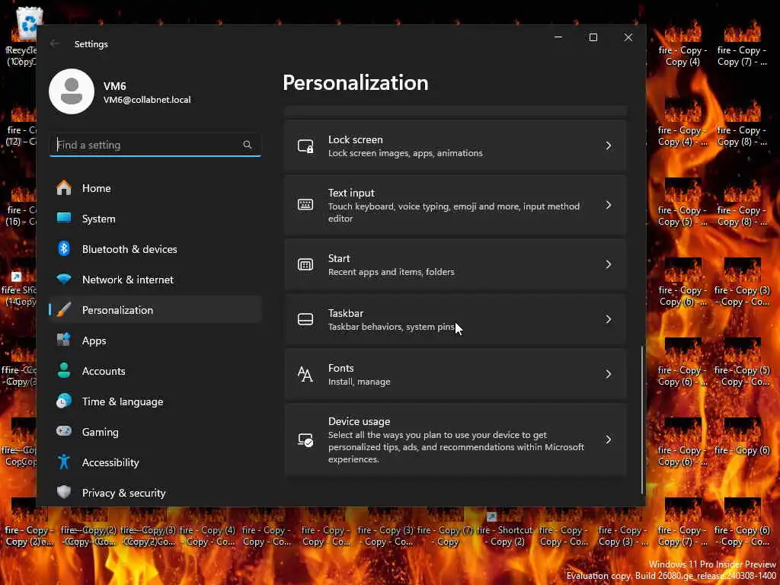Click the search magnifier icon
Viewport: 780px width, 585px height.
coord(248,145)
